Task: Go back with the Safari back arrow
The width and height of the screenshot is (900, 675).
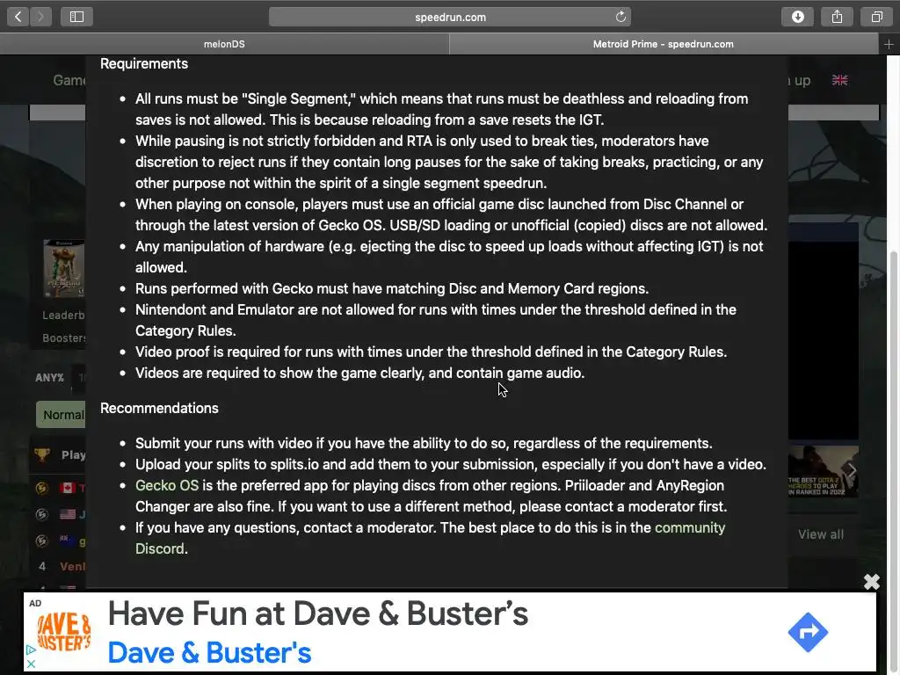Action: 18,17
